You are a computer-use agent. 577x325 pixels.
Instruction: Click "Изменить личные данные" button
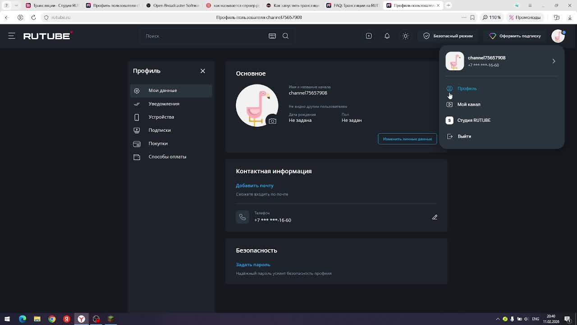pyautogui.click(x=407, y=139)
